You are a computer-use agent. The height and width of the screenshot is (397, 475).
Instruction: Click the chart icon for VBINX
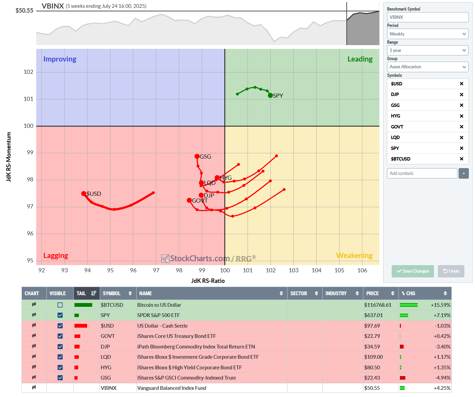[x=34, y=388]
